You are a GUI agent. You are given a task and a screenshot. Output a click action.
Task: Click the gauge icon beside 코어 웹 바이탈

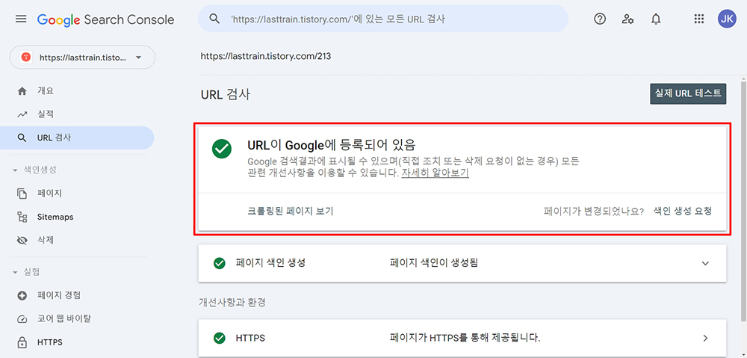pos(22,319)
